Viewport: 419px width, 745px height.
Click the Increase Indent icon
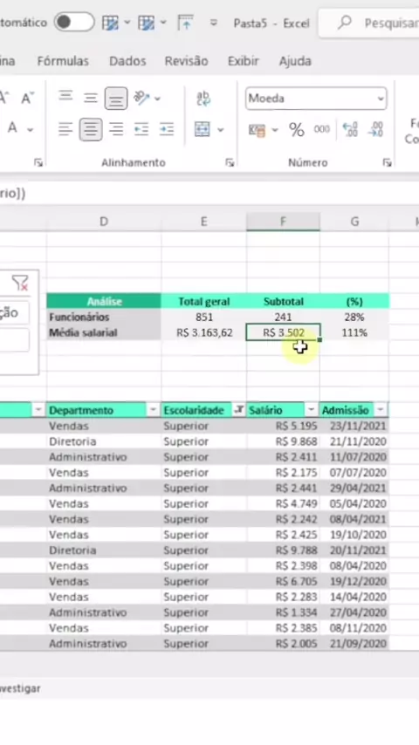coord(167,129)
